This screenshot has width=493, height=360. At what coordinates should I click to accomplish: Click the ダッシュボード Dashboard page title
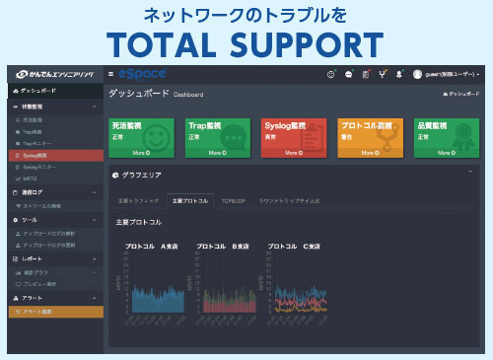pyautogui.click(x=156, y=94)
